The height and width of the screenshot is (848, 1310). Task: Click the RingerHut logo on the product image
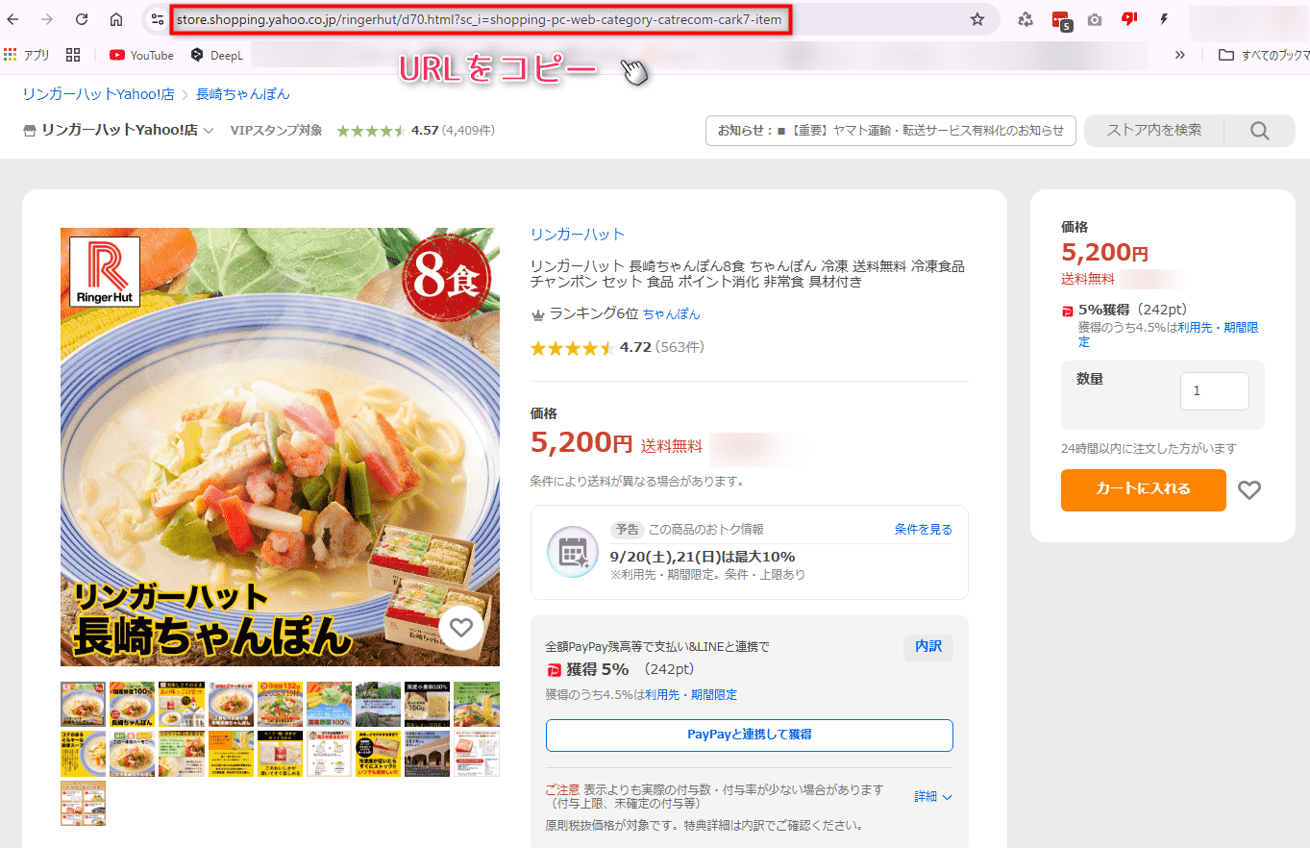pos(105,271)
